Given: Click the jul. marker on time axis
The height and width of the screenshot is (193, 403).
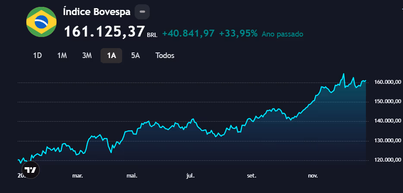Looking at the screenshot, I should click(190, 176).
